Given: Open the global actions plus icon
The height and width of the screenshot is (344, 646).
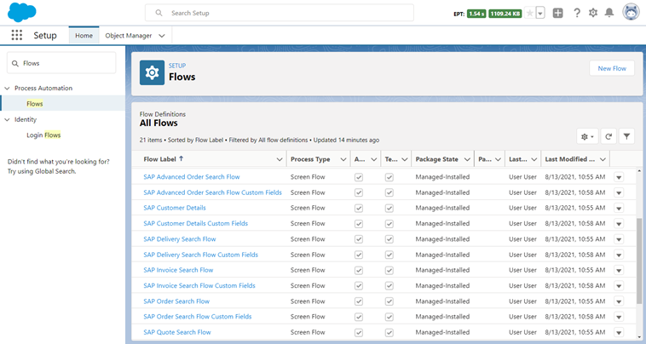Looking at the screenshot, I should tap(558, 13).
